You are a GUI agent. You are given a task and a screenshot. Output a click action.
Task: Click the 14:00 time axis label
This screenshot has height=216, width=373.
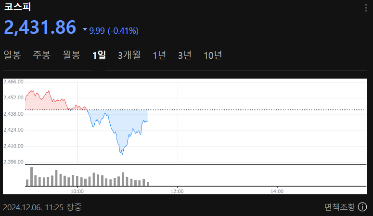pyautogui.click(x=276, y=191)
